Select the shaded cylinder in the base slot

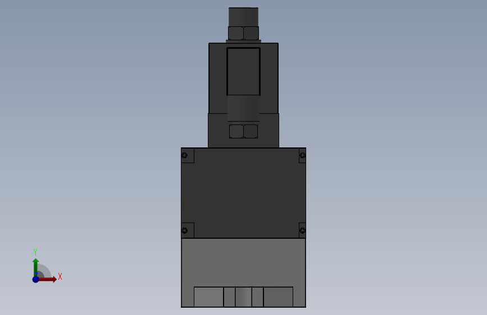pyautogui.click(x=244, y=297)
